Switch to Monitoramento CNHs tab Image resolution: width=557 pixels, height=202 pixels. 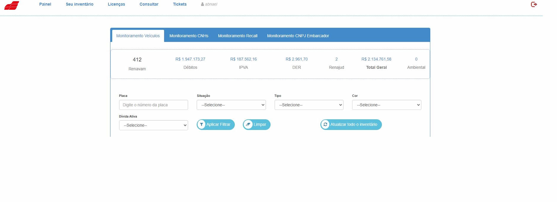coord(189,36)
